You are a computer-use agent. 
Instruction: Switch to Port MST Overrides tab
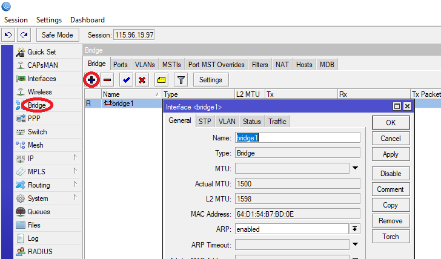point(217,65)
